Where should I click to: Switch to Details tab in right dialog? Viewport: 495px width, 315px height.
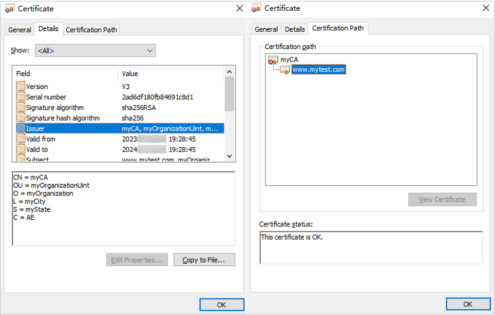[x=295, y=30]
